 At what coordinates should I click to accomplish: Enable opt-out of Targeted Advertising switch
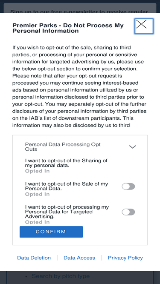(128, 212)
